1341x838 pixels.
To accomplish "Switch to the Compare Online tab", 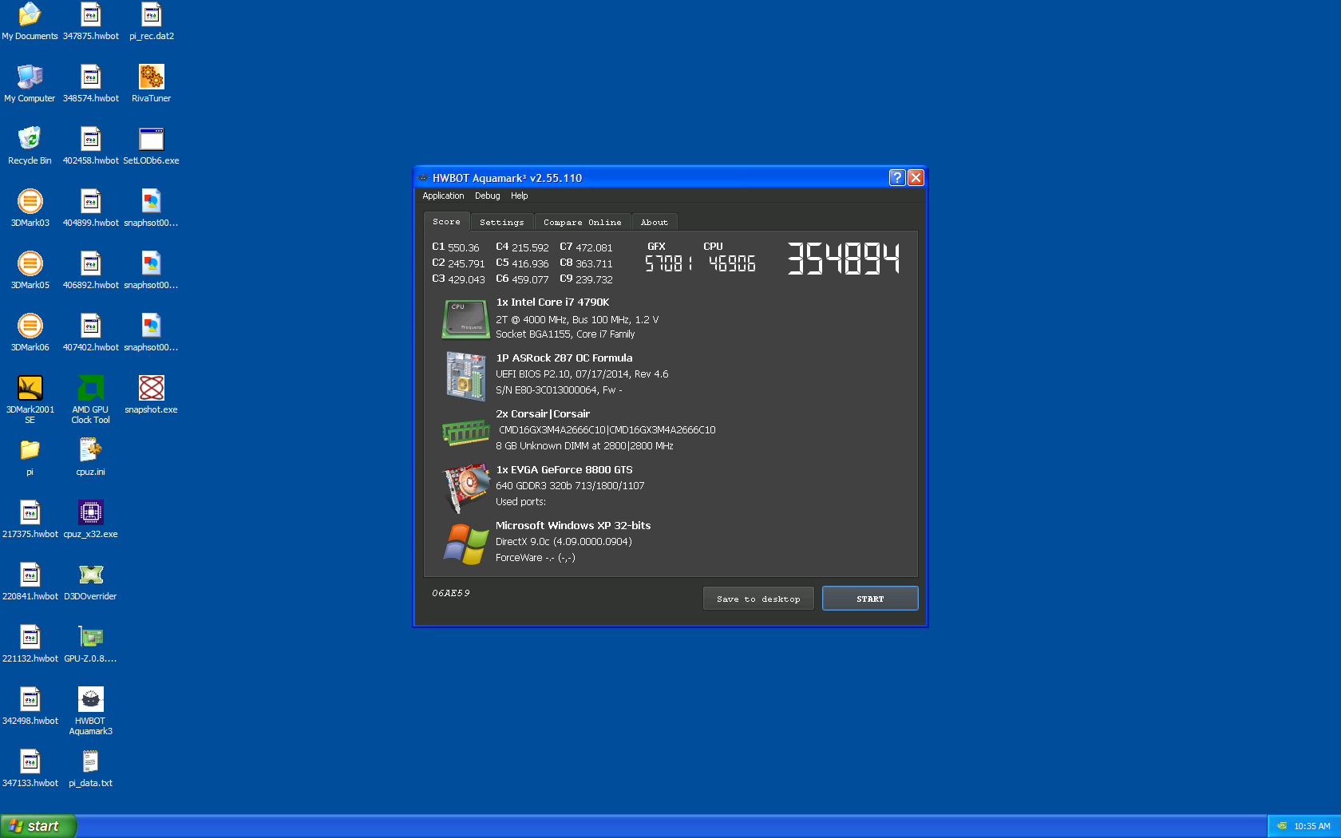I will (583, 223).
